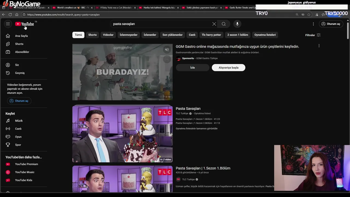
Task: Select Son yüklenenler filter chip
Action: pyautogui.click(x=173, y=35)
